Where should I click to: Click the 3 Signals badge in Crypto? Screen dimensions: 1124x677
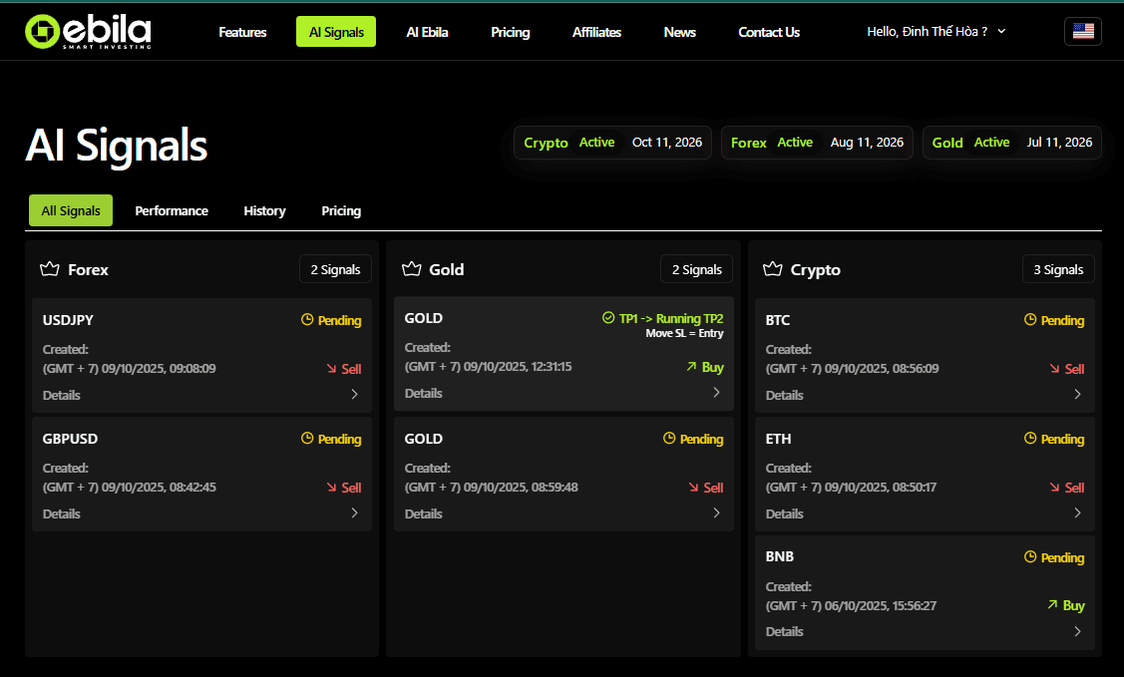(1057, 269)
